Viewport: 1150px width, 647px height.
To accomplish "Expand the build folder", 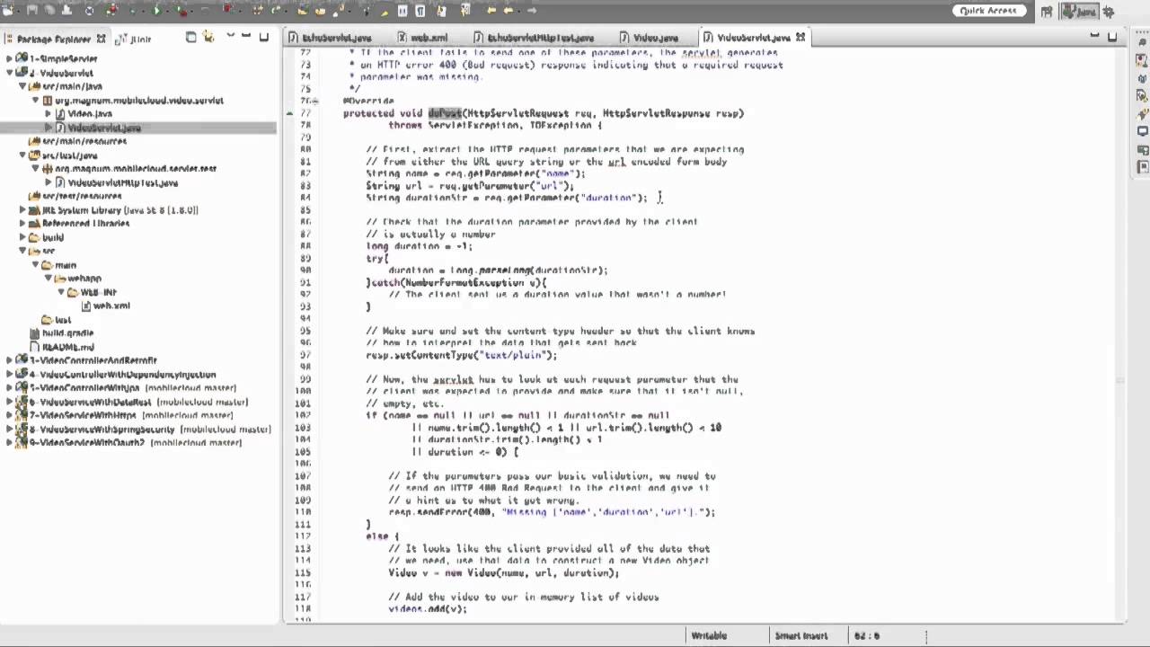I will pyautogui.click(x=22, y=237).
